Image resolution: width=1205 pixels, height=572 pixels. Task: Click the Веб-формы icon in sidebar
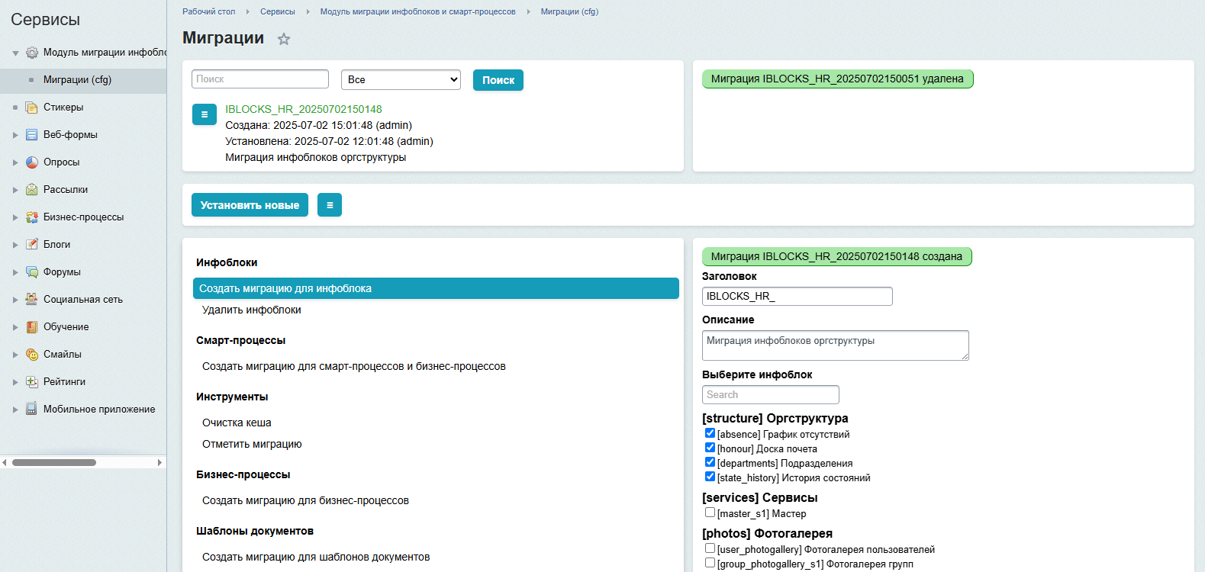31,135
